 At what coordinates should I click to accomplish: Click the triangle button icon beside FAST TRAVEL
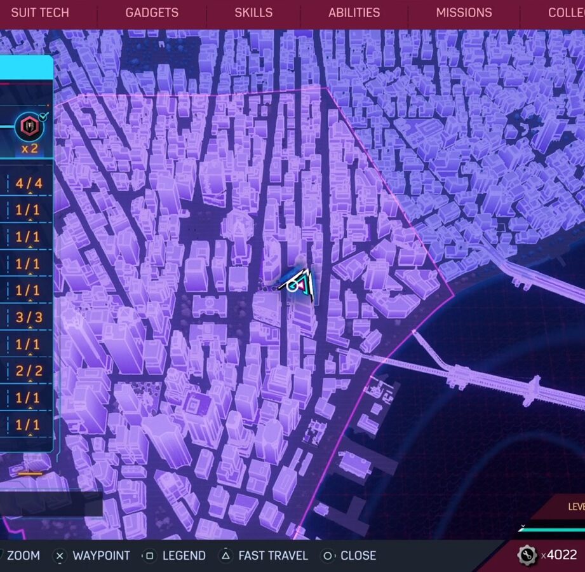coord(225,556)
